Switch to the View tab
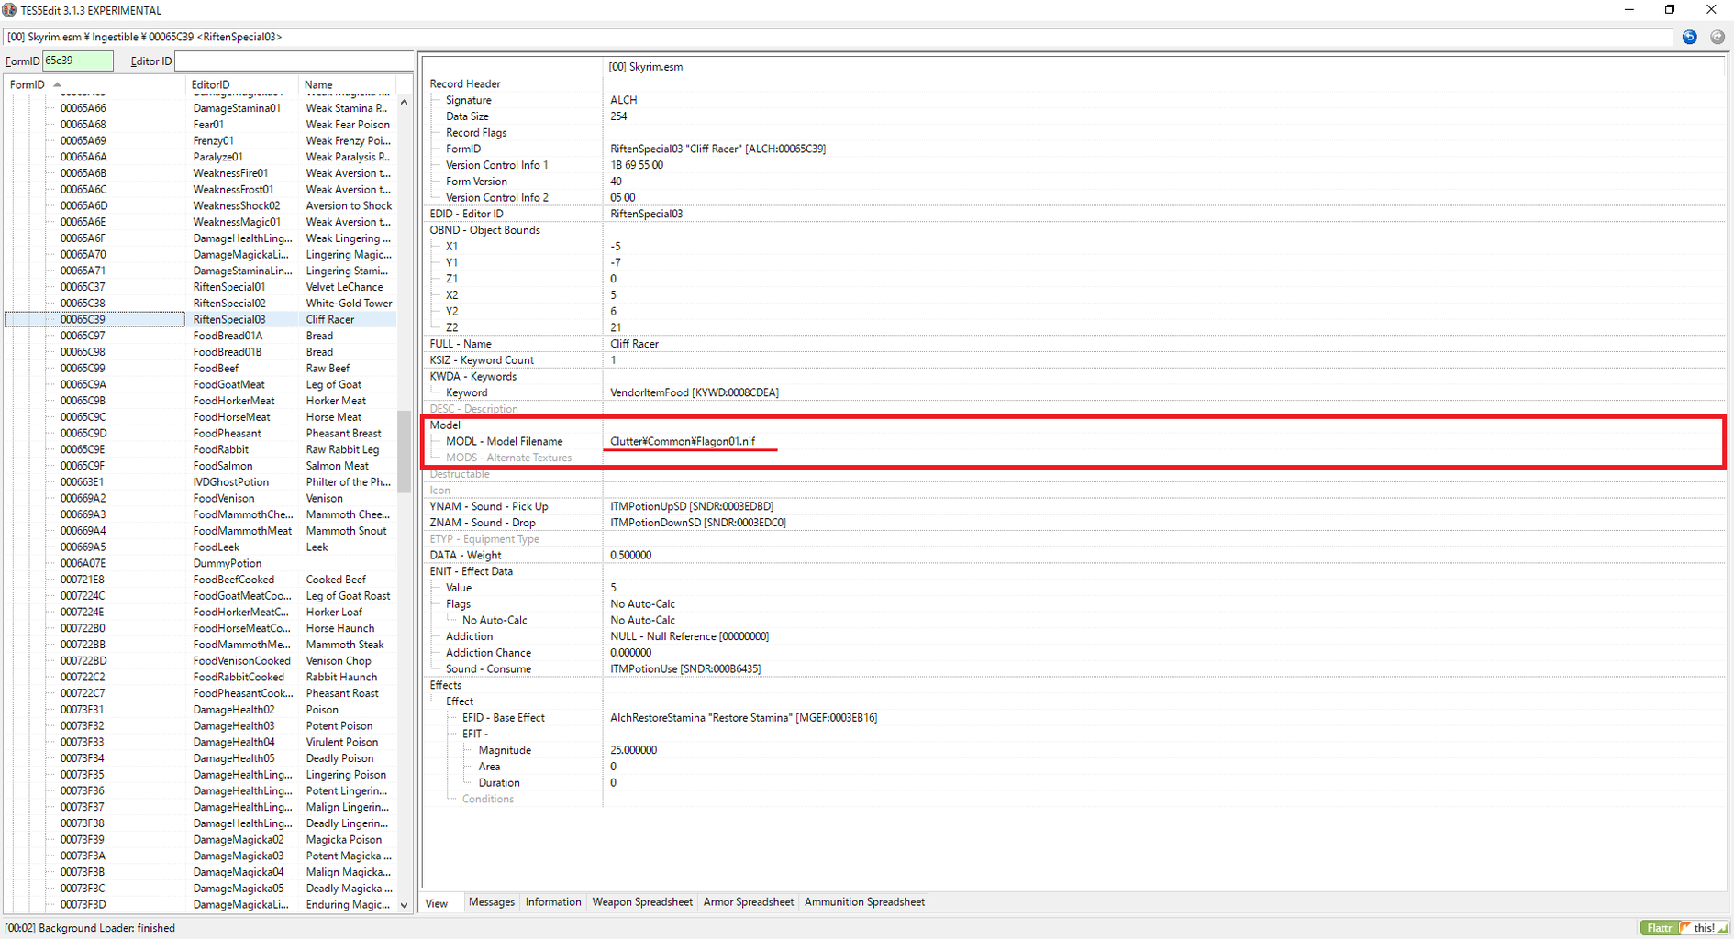Image resolution: width=1734 pixels, height=939 pixels. pos(437,903)
